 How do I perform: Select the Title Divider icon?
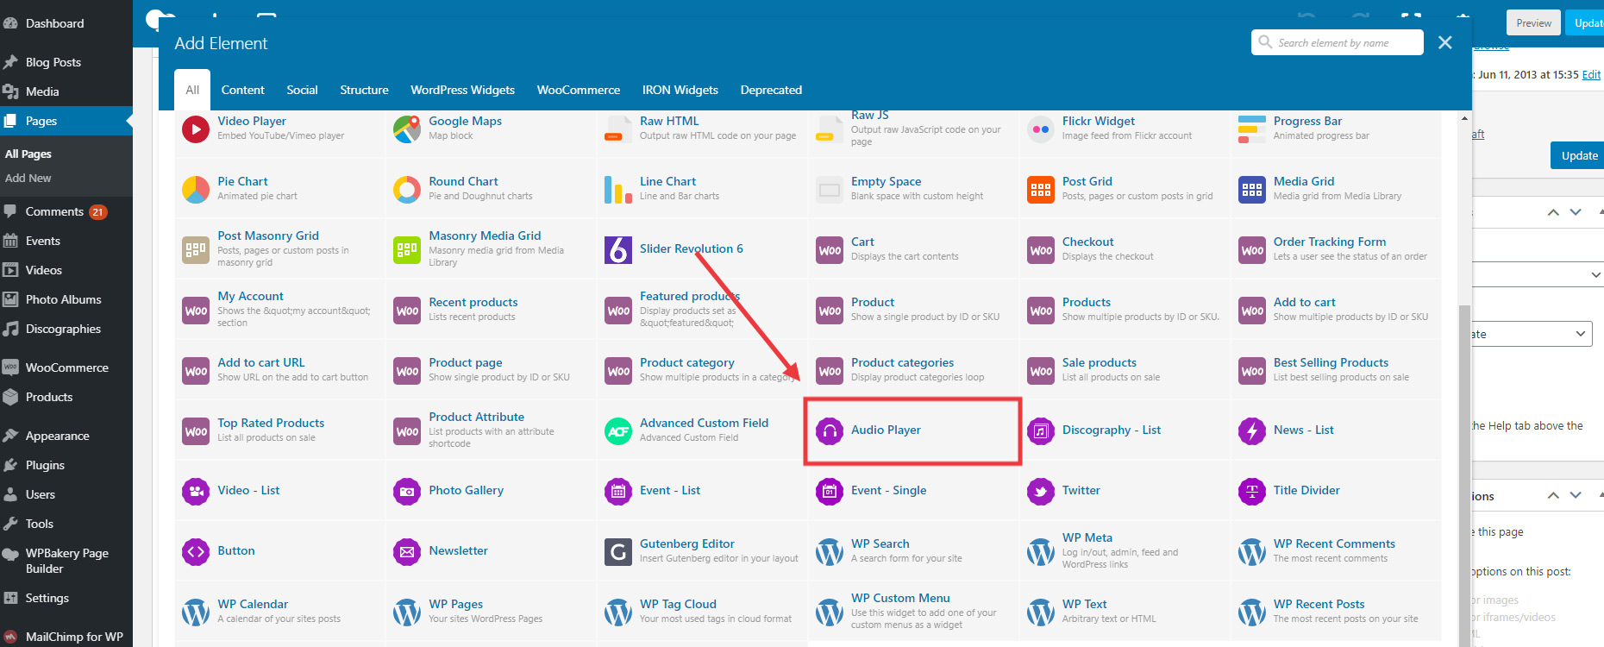[x=1252, y=492]
